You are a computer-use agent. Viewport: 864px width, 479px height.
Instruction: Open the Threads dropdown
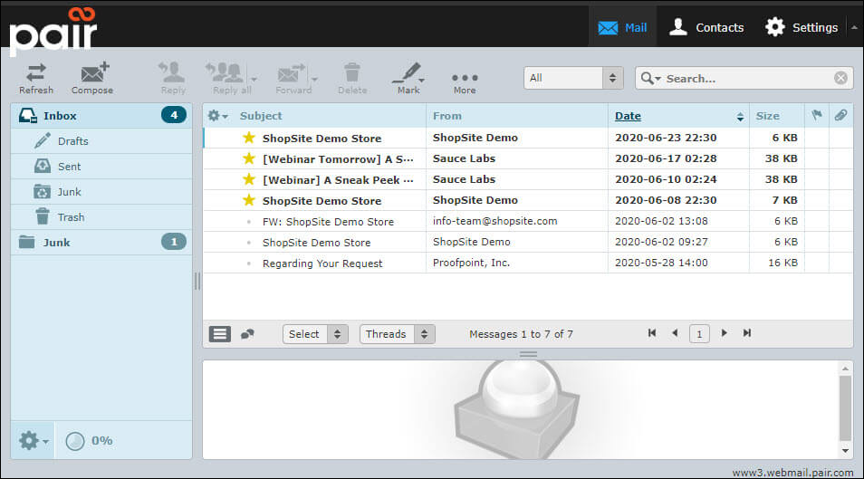(398, 334)
